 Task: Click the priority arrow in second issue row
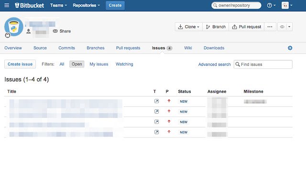point(169,111)
